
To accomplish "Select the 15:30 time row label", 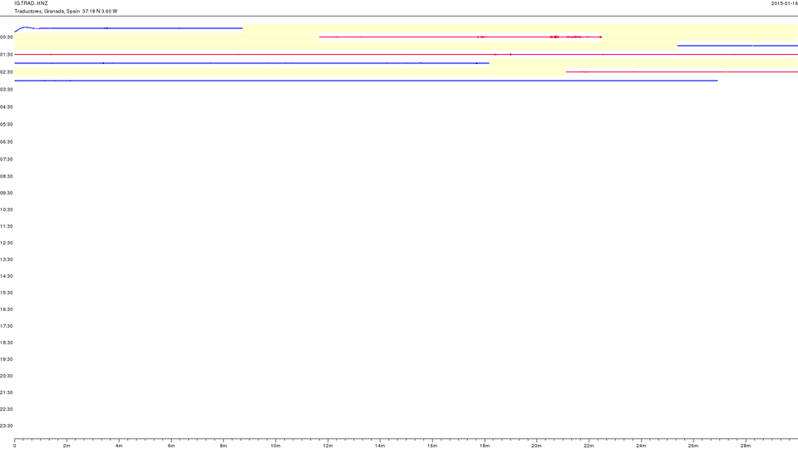I will point(6,293).
